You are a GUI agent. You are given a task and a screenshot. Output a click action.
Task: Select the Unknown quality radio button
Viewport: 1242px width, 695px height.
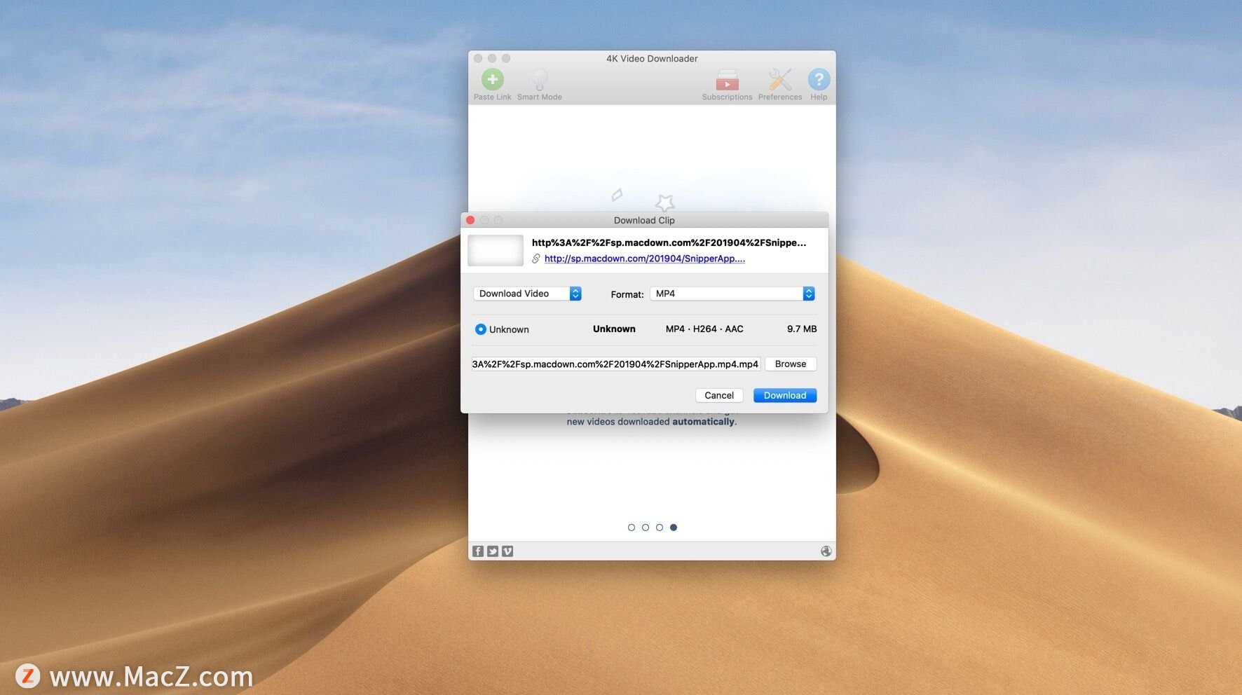[480, 329]
